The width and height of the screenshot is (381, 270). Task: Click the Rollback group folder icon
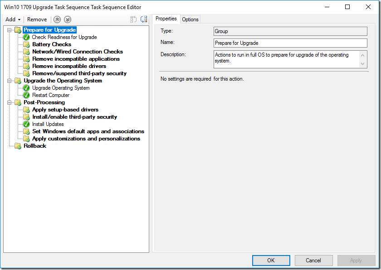tap(18, 146)
